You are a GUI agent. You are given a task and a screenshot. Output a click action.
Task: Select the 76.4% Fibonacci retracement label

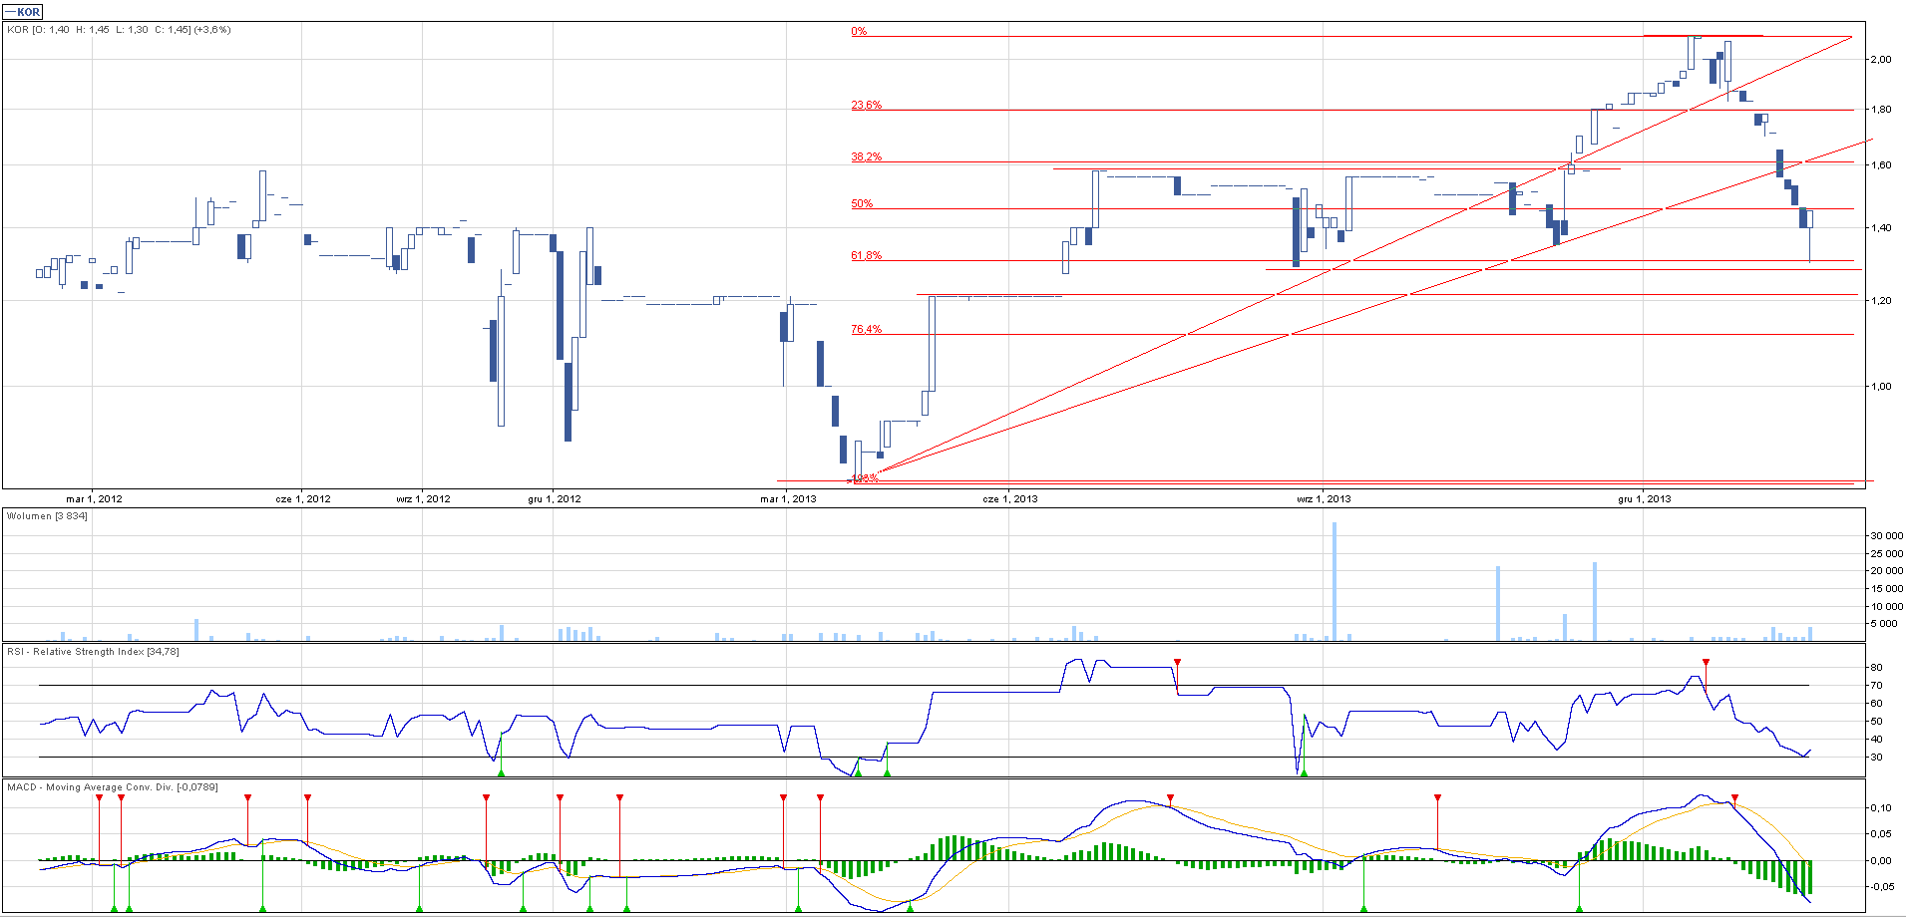[x=866, y=330]
